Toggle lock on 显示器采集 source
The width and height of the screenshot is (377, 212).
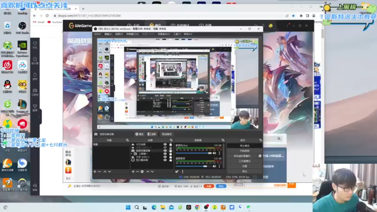[171, 160]
